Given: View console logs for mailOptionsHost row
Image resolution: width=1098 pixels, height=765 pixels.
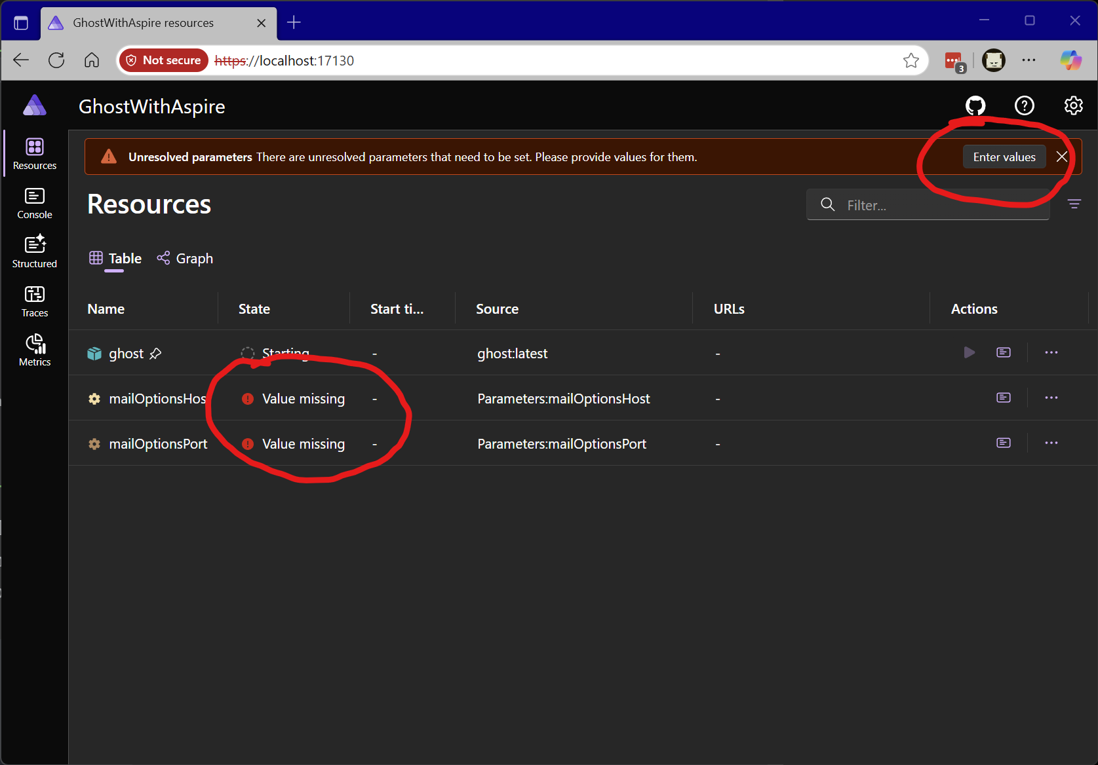Looking at the screenshot, I should click(1003, 398).
